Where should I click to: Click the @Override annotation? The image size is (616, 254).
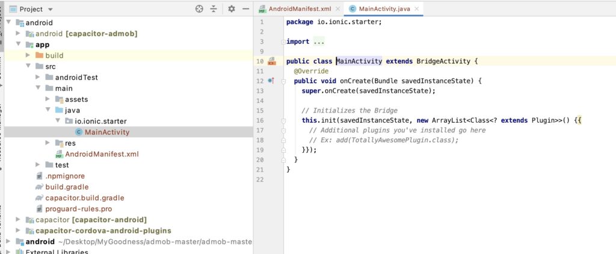pos(311,71)
